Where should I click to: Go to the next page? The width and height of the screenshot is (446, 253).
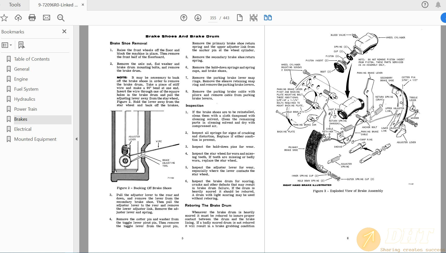pyautogui.click(x=198, y=18)
